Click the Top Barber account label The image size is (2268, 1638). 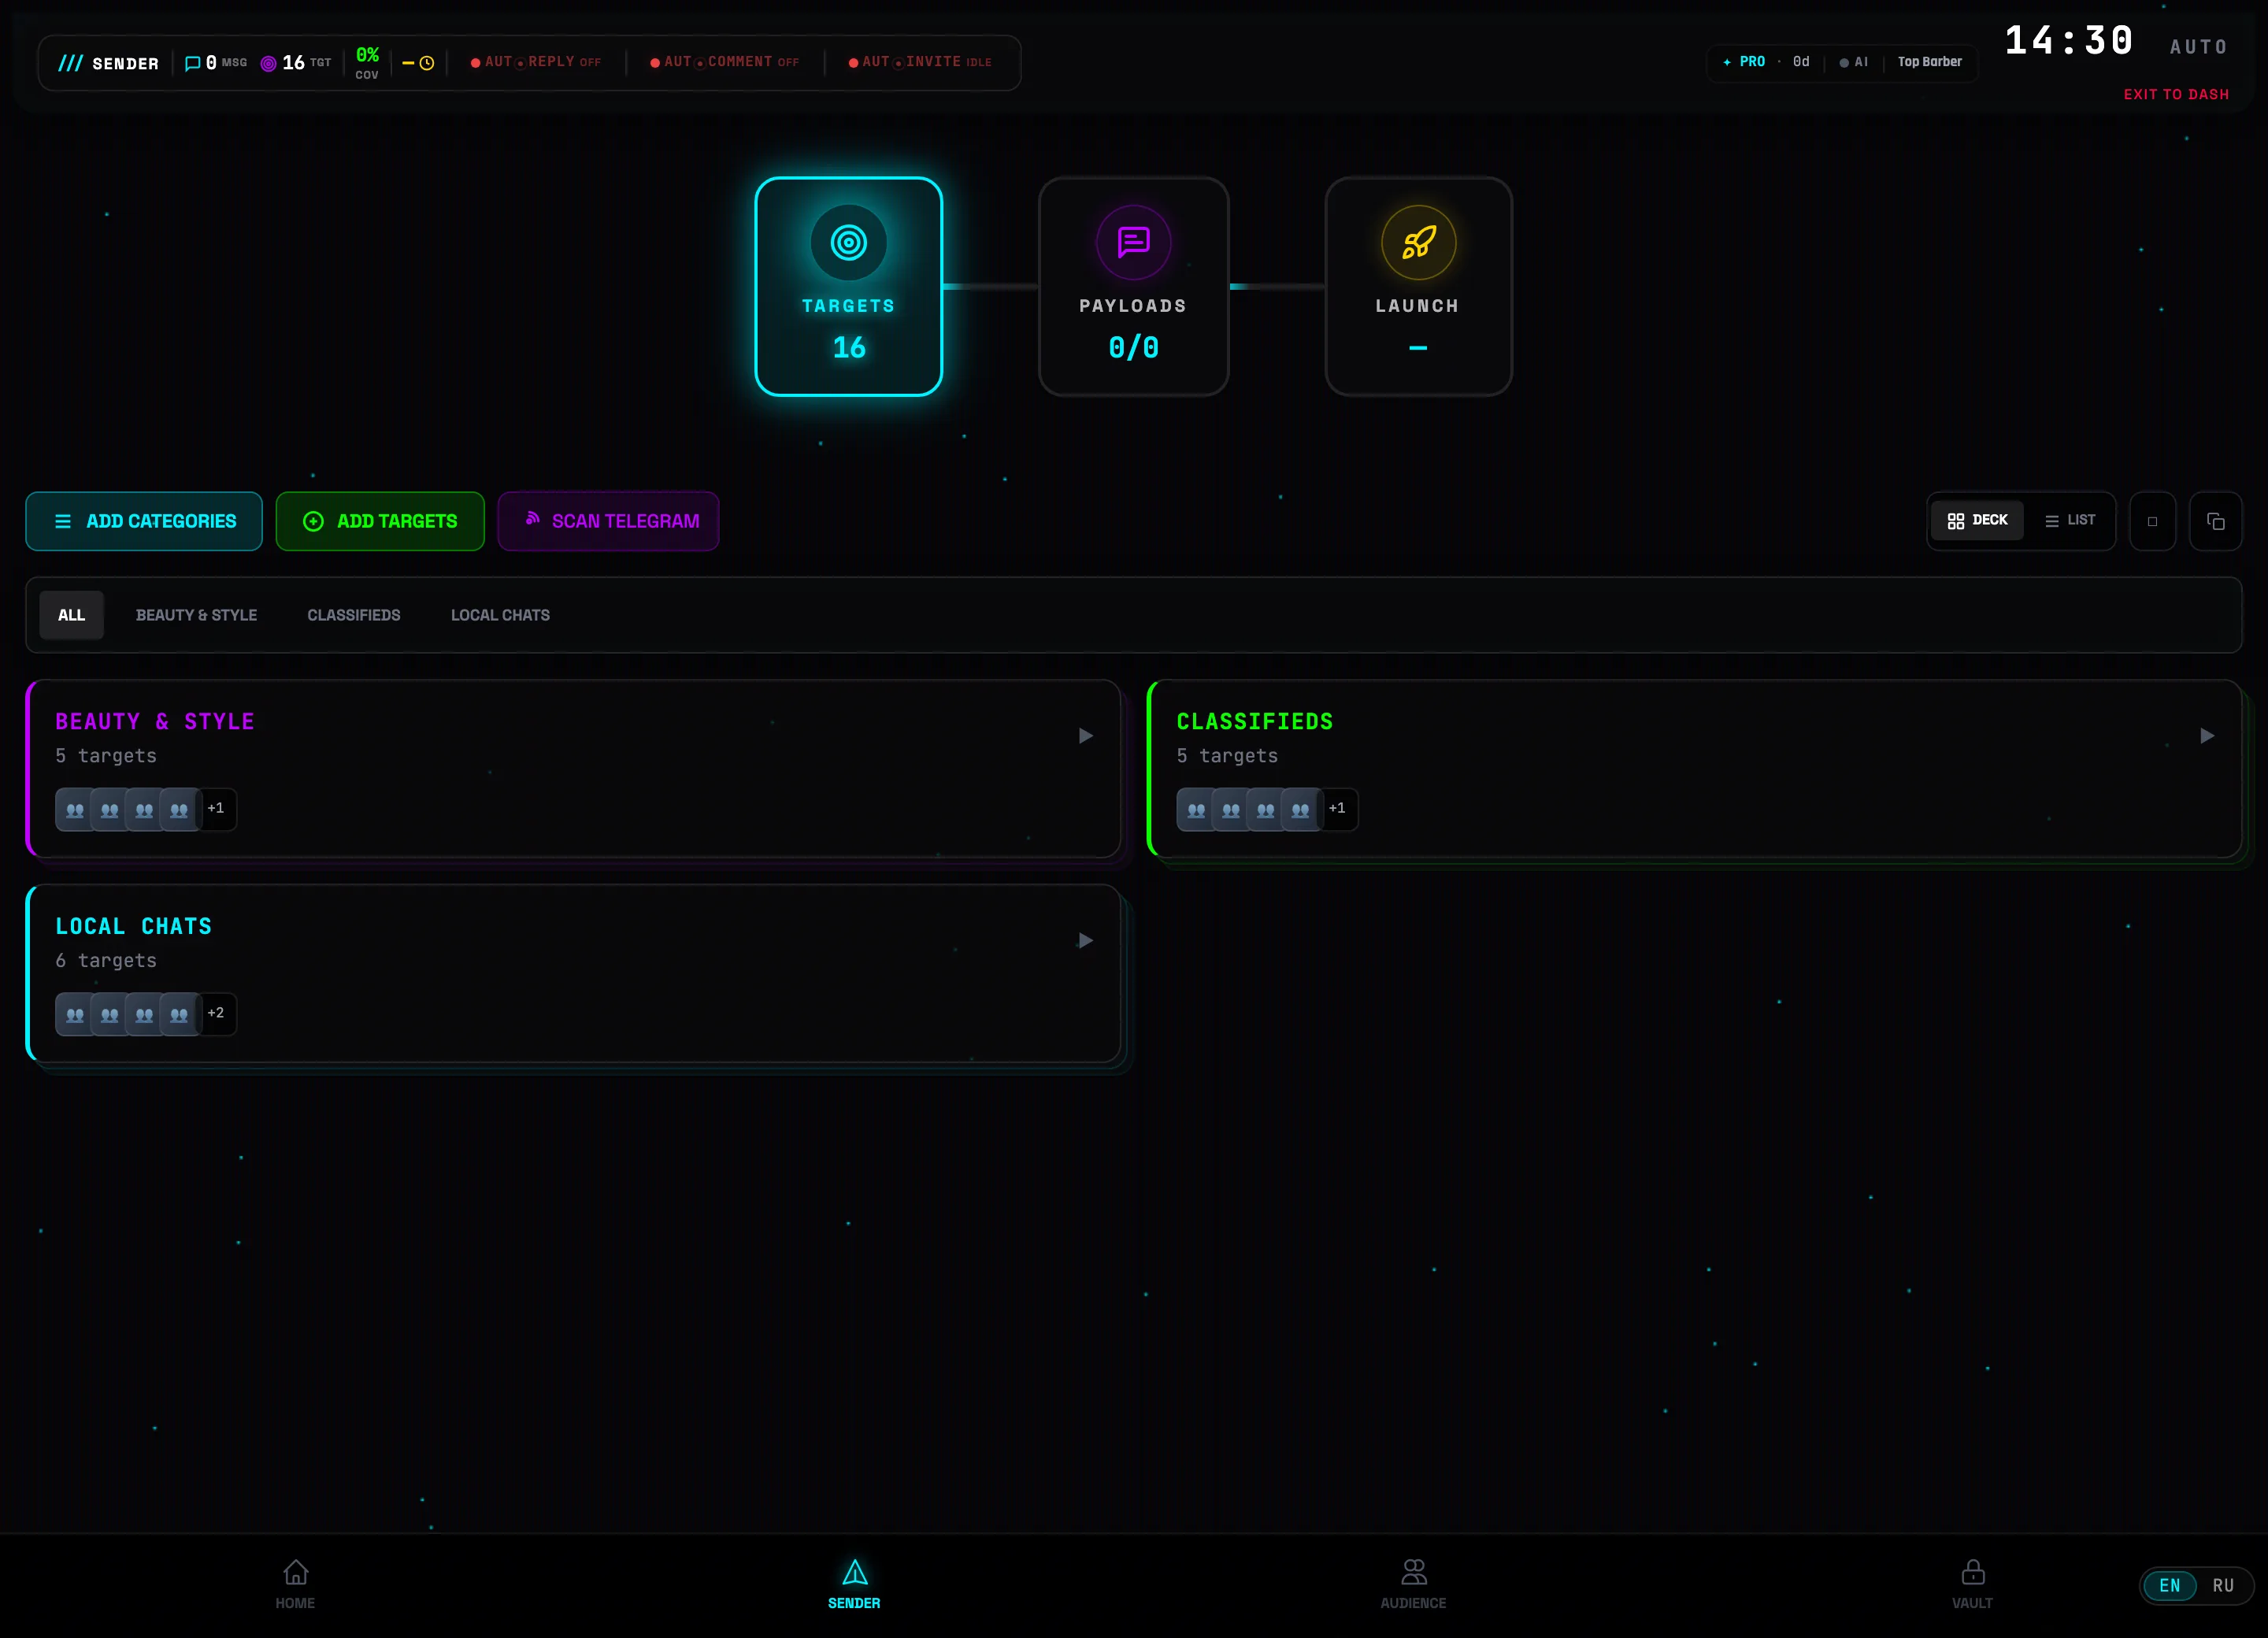tap(1929, 62)
